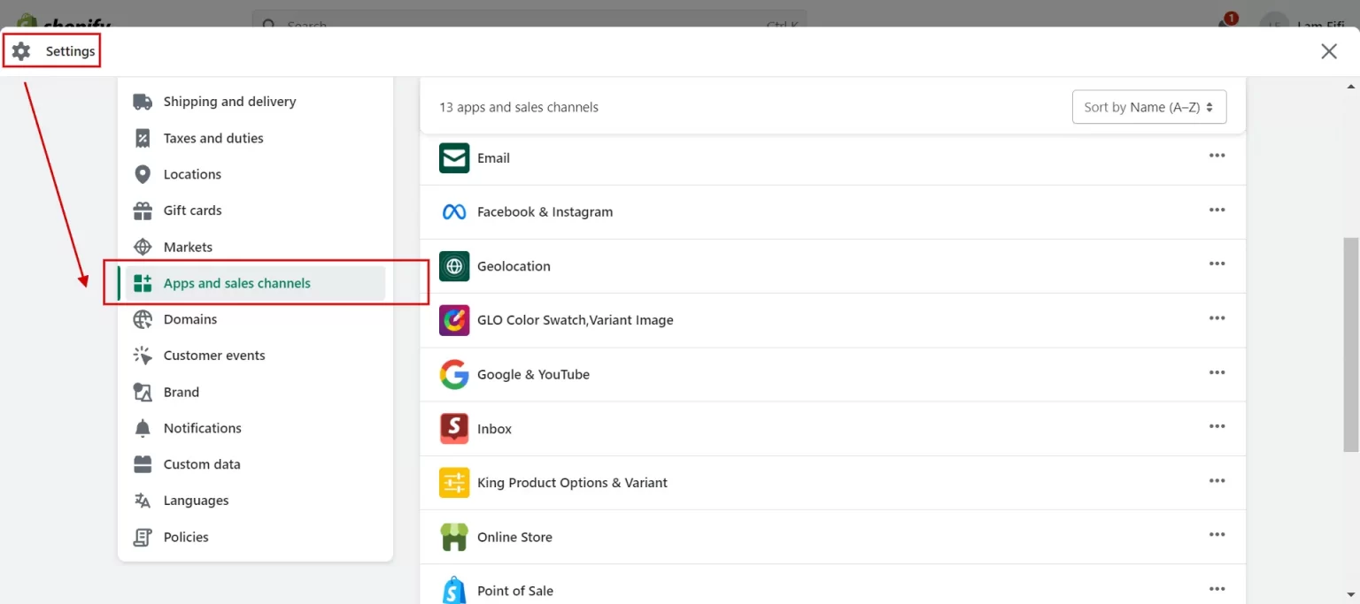Click the Shipping and delivery truck icon

143,102
